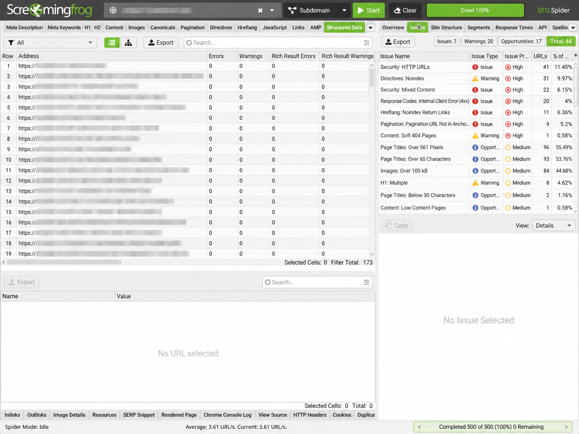The image size is (579, 434).
Task: Open the Subdomain crawl mode dropdown
Action: point(317,10)
